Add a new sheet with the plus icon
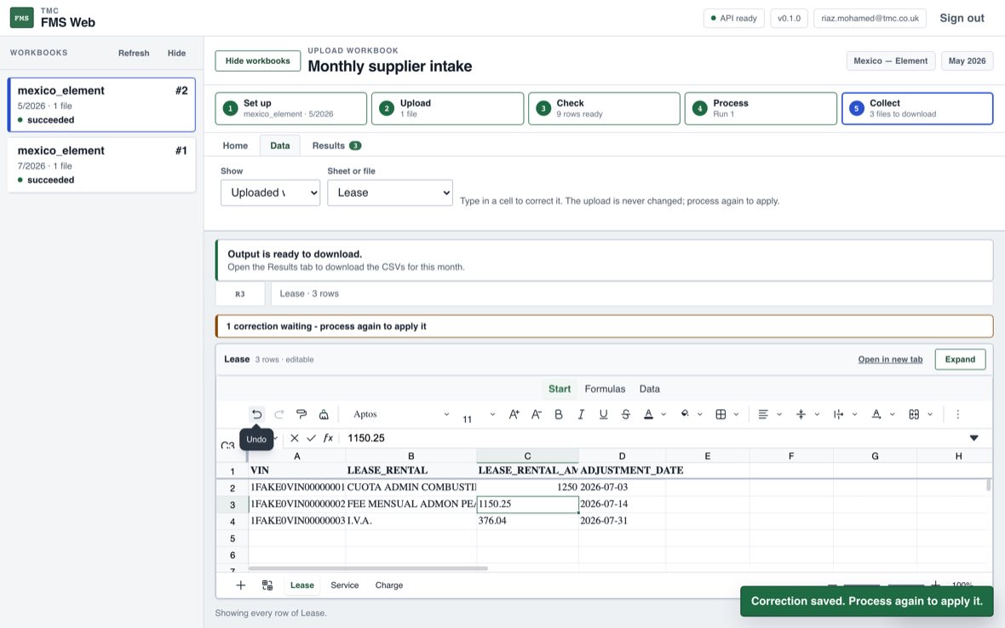The image size is (1005, 628). pyautogui.click(x=240, y=585)
